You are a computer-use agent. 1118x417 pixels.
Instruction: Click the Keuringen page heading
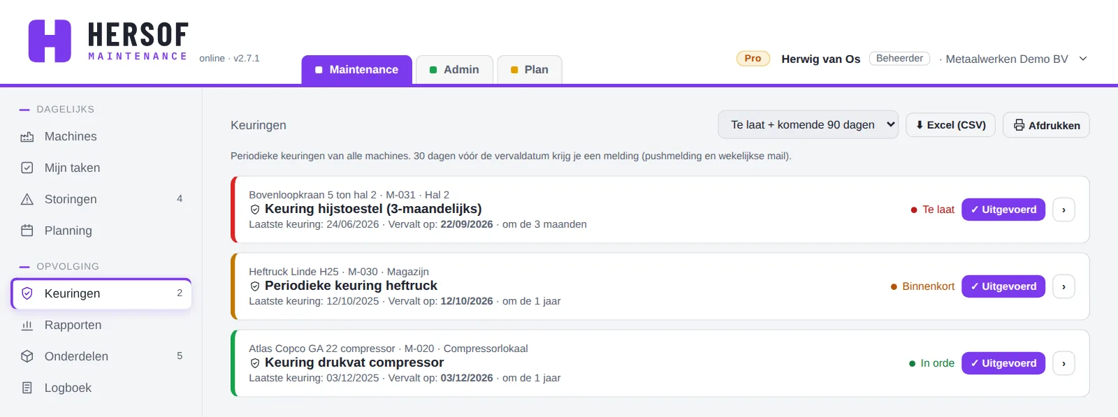pos(259,125)
